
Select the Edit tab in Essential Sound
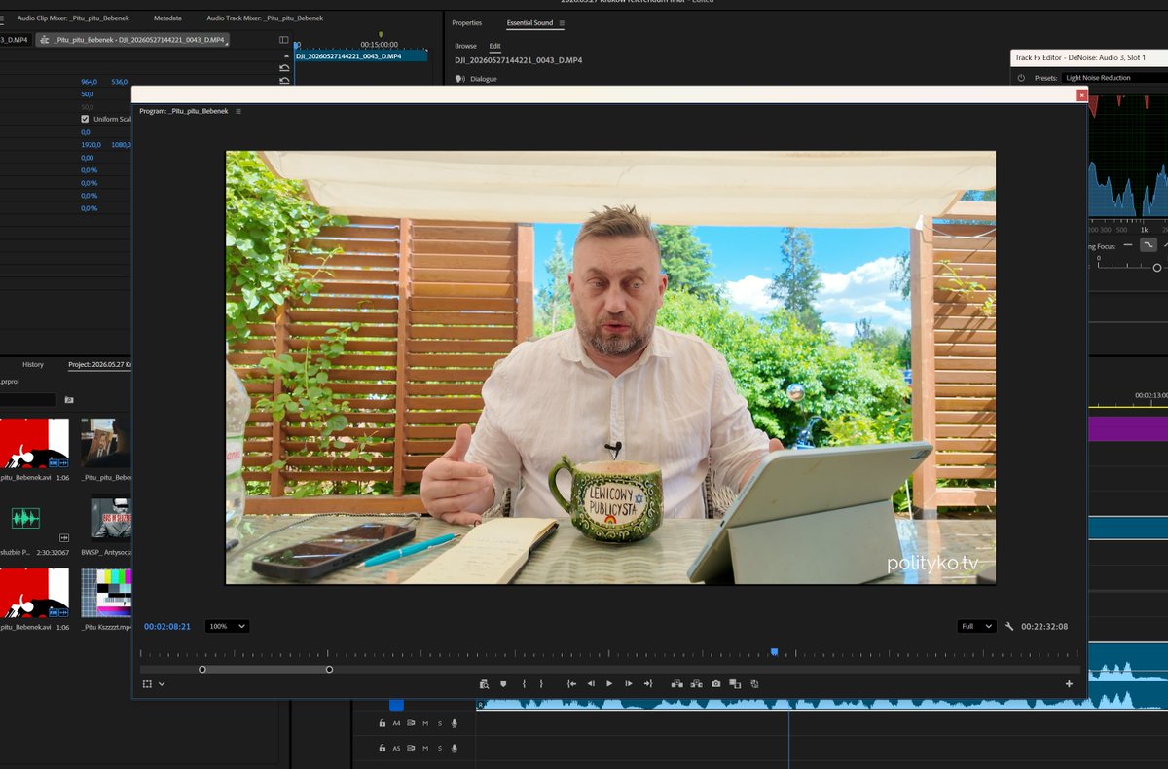pyautogui.click(x=494, y=46)
